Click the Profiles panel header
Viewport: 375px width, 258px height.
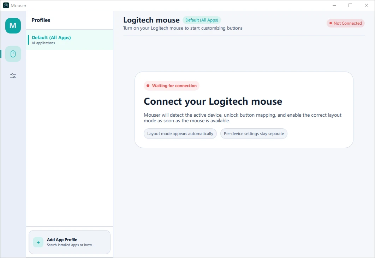pyautogui.click(x=41, y=20)
